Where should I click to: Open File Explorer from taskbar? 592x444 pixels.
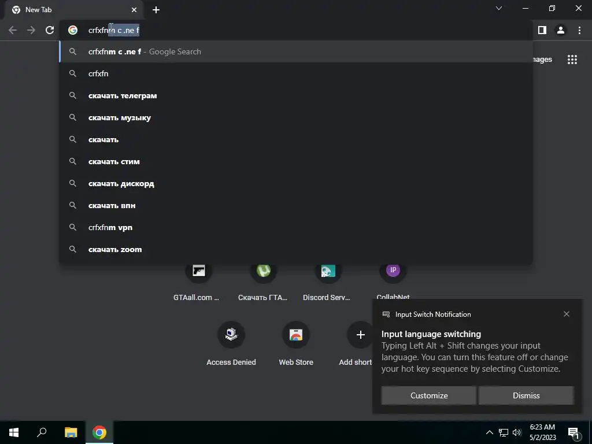71,432
